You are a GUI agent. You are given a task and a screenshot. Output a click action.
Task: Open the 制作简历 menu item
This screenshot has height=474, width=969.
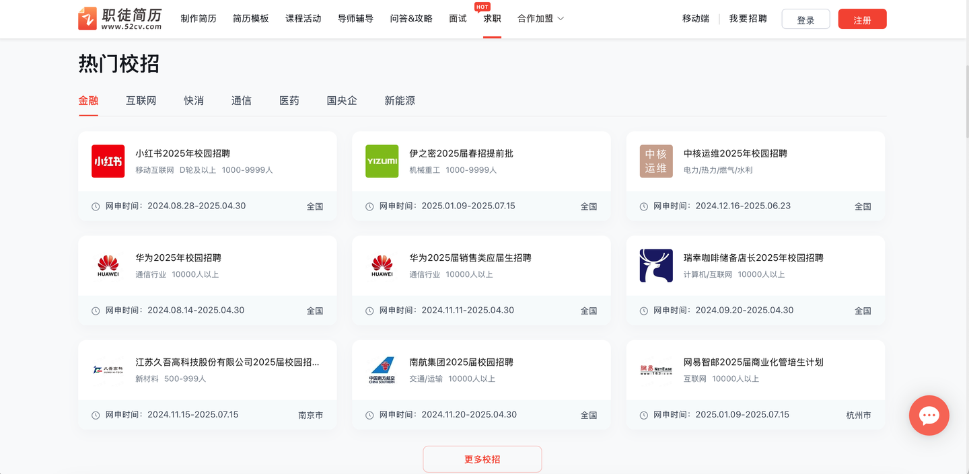tap(199, 19)
